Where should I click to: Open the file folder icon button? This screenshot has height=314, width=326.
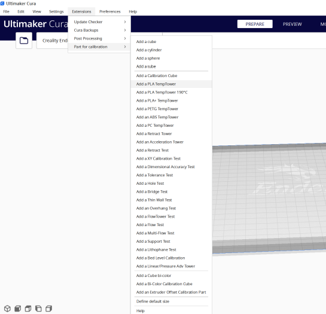(24, 41)
